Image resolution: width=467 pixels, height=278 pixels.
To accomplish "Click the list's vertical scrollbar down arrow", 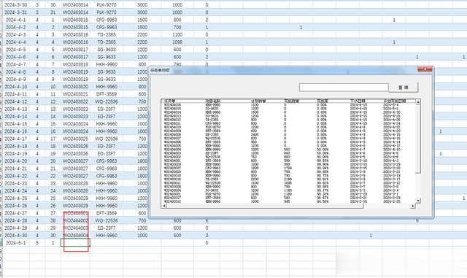I will point(418,201).
